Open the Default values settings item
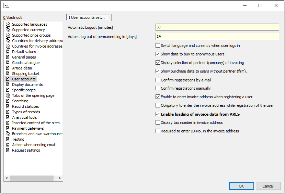 point(24,52)
